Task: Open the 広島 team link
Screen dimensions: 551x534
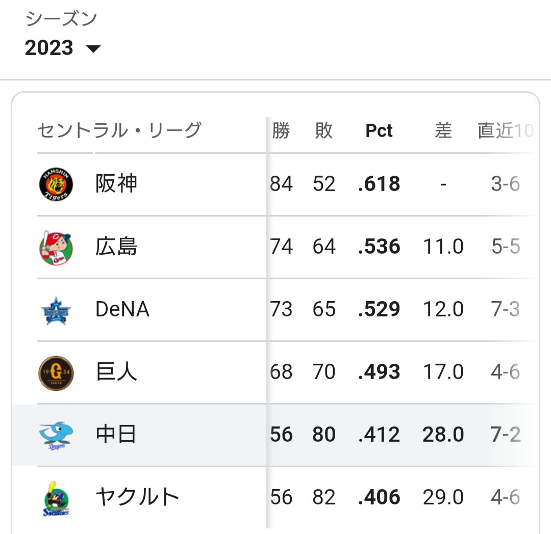Action: [116, 247]
